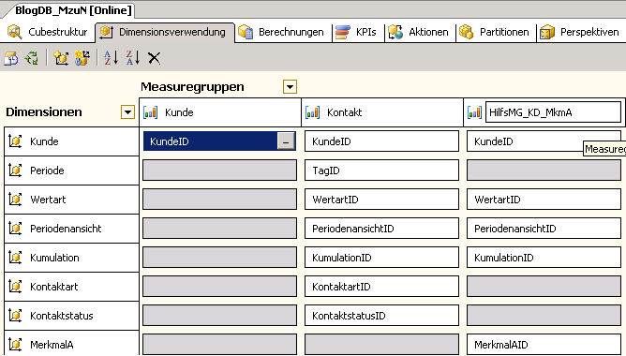The height and width of the screenshot is (356, 626).
Task: Select KumulationID cell in Kontakt column
Action: click(381, 258)
